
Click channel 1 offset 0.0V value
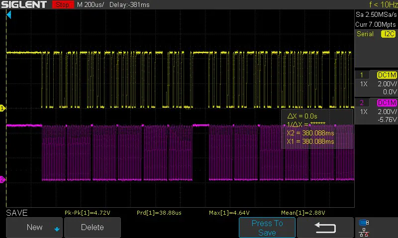tap(390, 92)
